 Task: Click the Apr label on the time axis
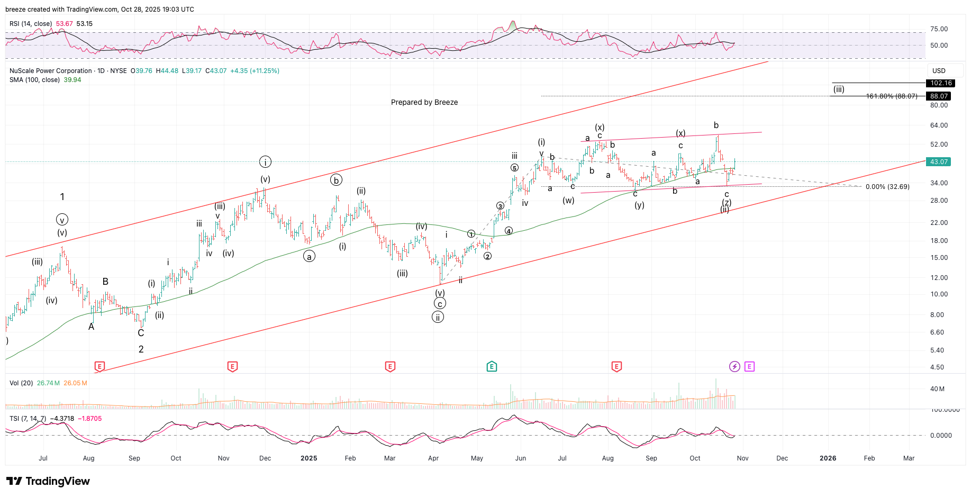[x=433, y=458]
